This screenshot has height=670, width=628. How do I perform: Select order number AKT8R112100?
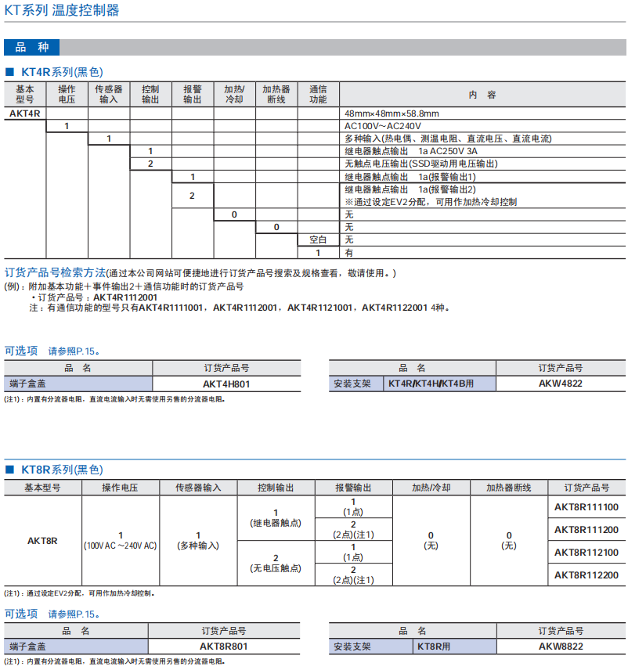(x=586, y=553)
